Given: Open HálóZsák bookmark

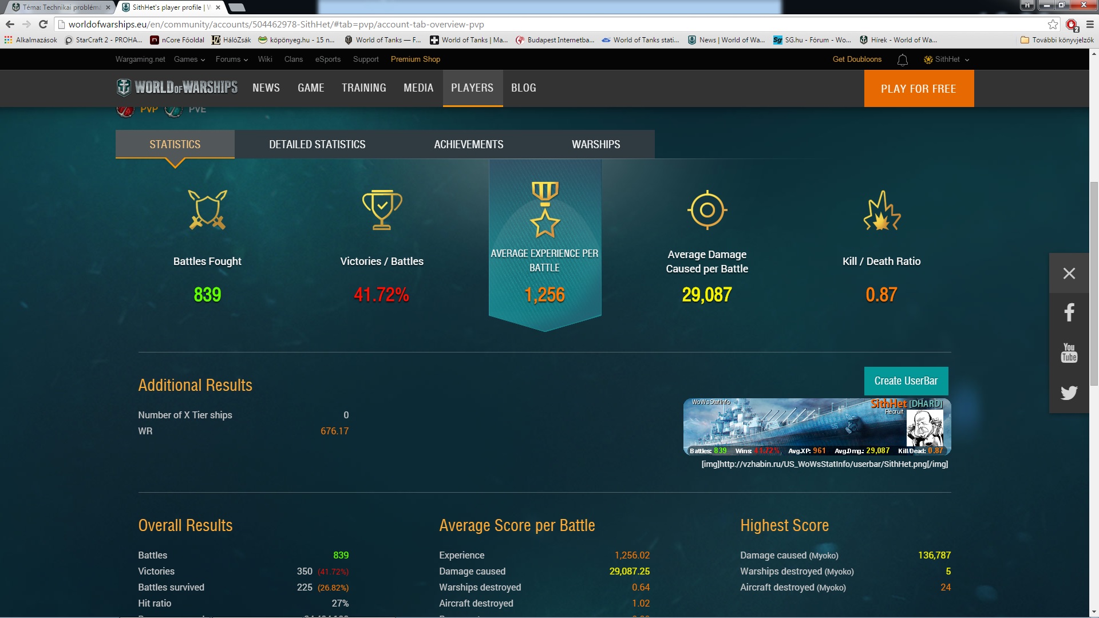Looking at the screenshot, I should 231,40.
